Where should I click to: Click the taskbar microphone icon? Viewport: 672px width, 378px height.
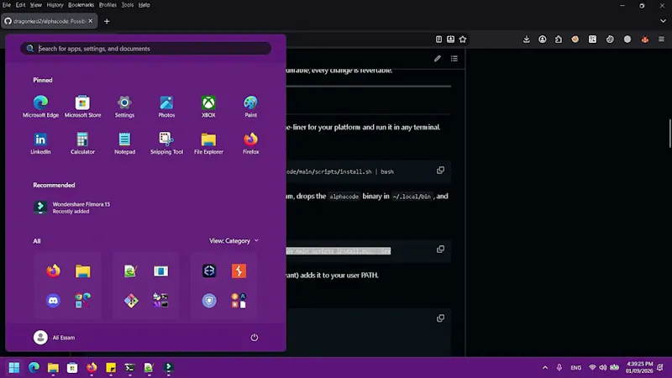559,368
